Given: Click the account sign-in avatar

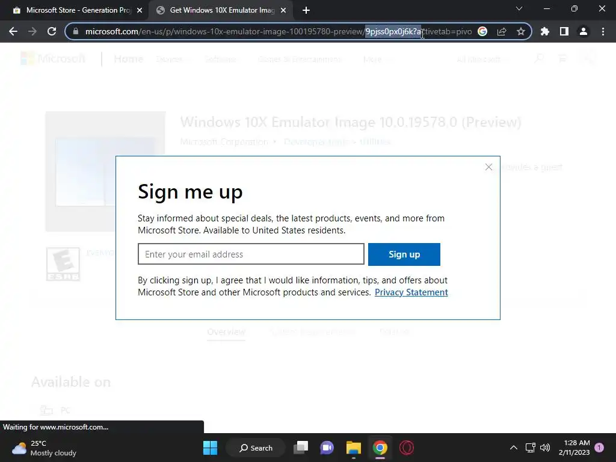Looking at the screenshot, I should pyautogui.click(x=587, y=58).
